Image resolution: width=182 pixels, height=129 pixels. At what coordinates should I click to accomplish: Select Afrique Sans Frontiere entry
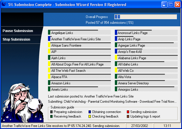[x=79, y=45]
